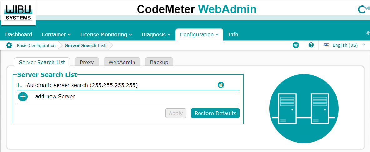Expand the Diagnosis menu
Viewport: 370px width, 152px height.
click(x=156, y=34)
